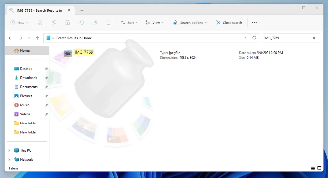
Task: Open the New dropdown menu
Action: pos(19,23)
